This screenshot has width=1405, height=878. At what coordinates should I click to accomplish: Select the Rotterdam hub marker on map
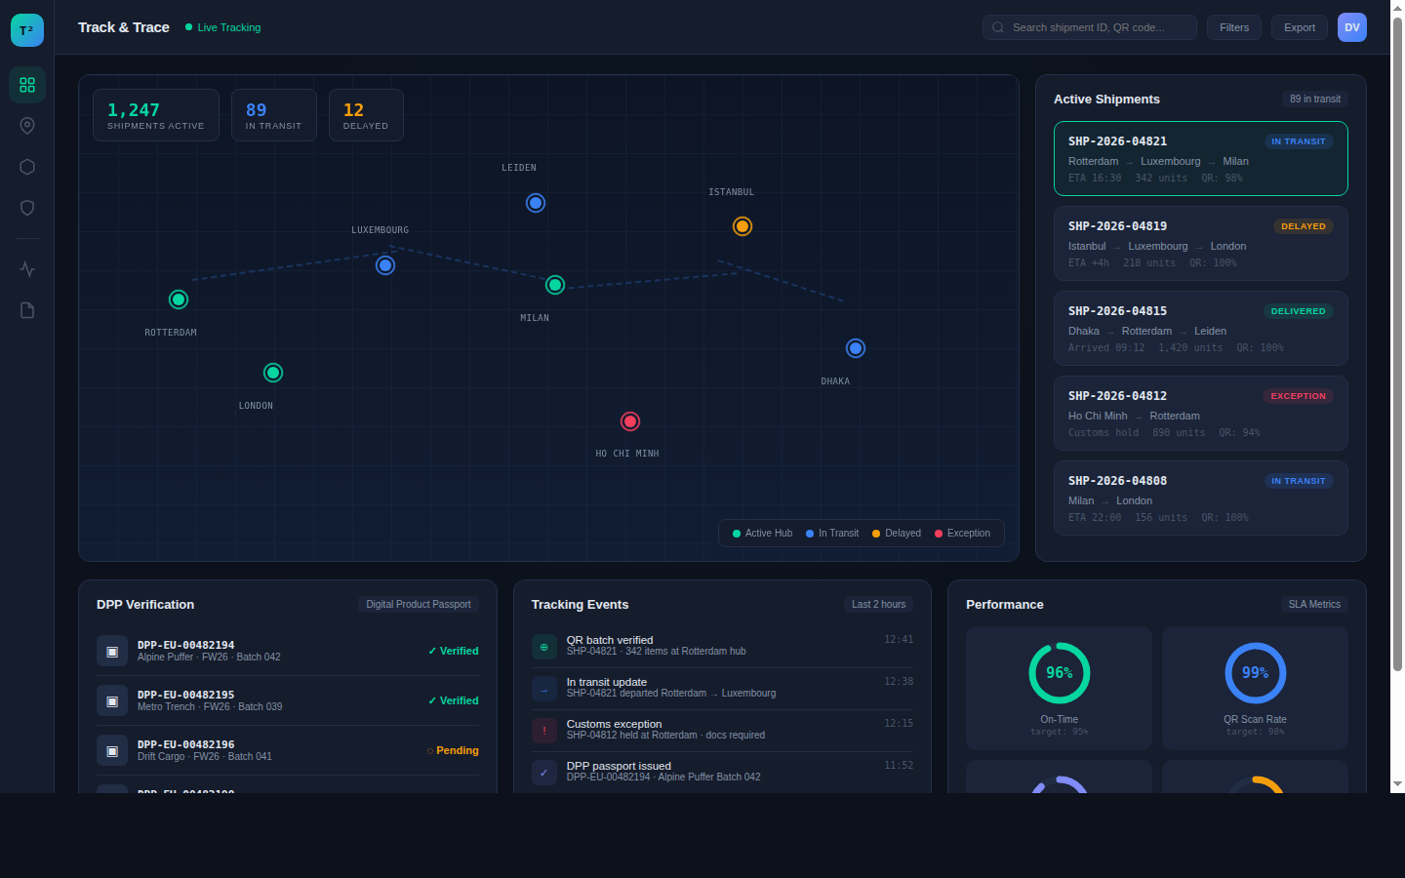(x=179, y=299)
